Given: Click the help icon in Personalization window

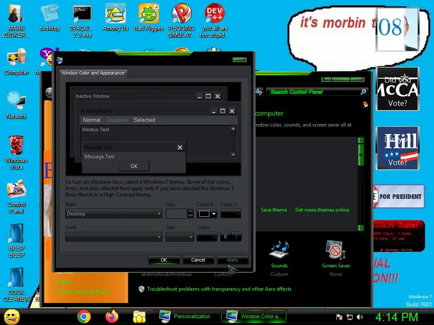Looking at the screenshot, I should click(x=365, y=104).
